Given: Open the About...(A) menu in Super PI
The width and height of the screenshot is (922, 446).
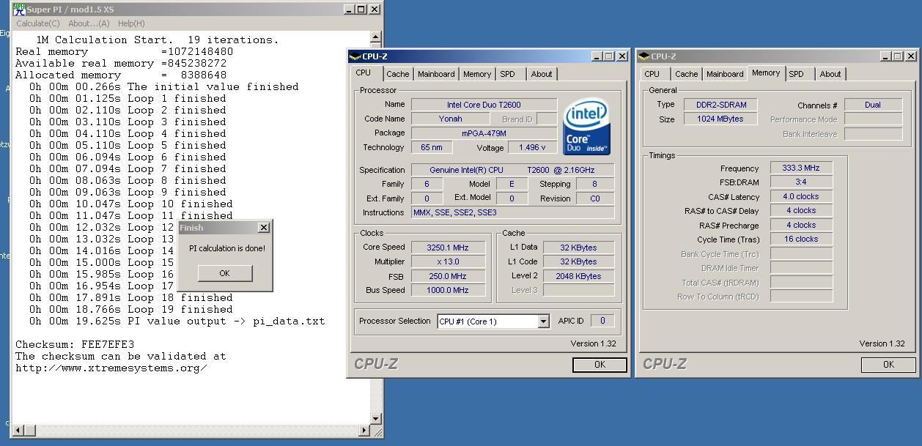Looking at the screenshot, I should click(x=89, y=23).
